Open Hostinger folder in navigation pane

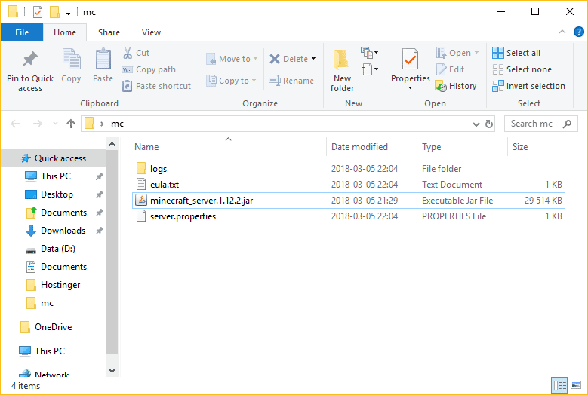click(x=54, y=285)
